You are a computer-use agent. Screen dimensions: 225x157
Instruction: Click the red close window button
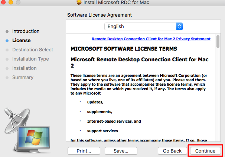pyautogui.click(x=3, y=2)
